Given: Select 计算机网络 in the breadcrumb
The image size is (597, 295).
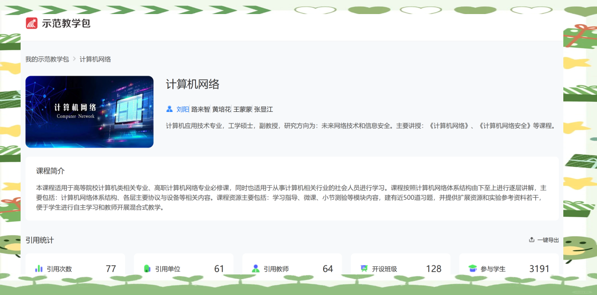Looking at the screenshot, I should click(x=95, y=59).
